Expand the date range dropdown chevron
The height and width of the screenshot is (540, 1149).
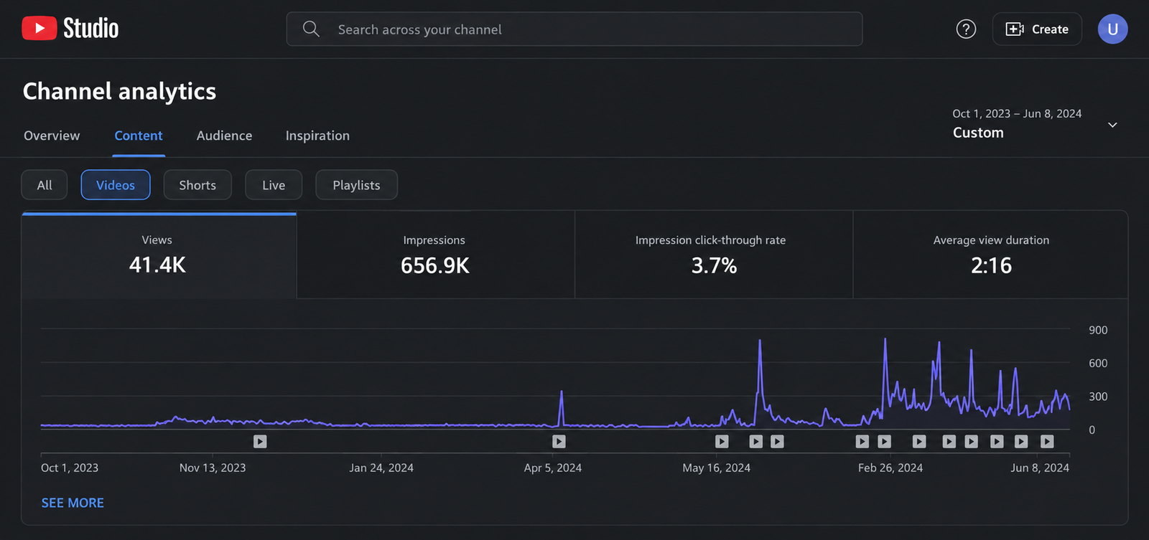coord(1112,125)
